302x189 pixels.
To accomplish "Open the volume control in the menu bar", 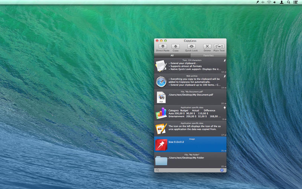I will point(275,2).
